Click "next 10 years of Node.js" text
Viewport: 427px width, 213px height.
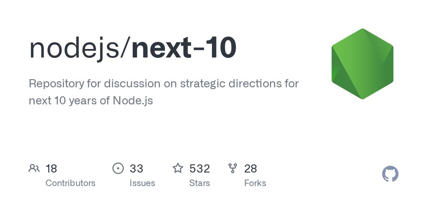(x=91, y=101)
